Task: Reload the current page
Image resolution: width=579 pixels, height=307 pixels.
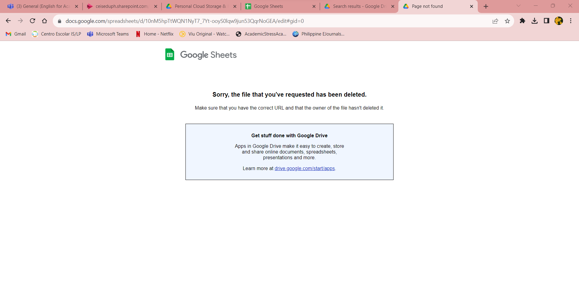Action: click(x=33, y=21)
